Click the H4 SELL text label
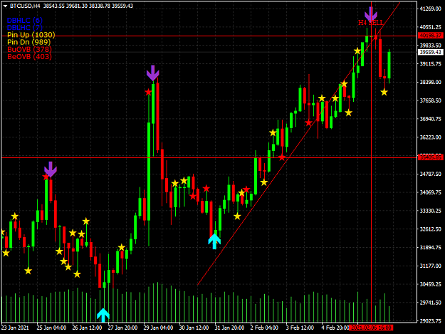Image resolution: width=445 pixels, height=334 pixels. coord(370,23)
